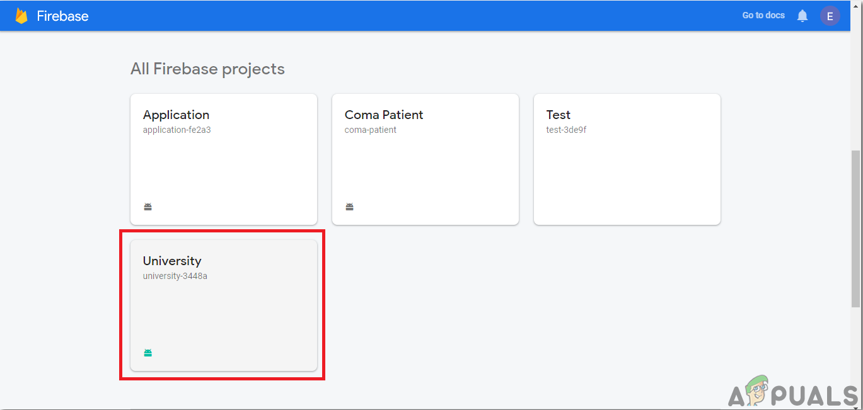Screen dimensions: 863x410
Task: Click the vertical page scrollbar thumb
Action: coord(855,229)
